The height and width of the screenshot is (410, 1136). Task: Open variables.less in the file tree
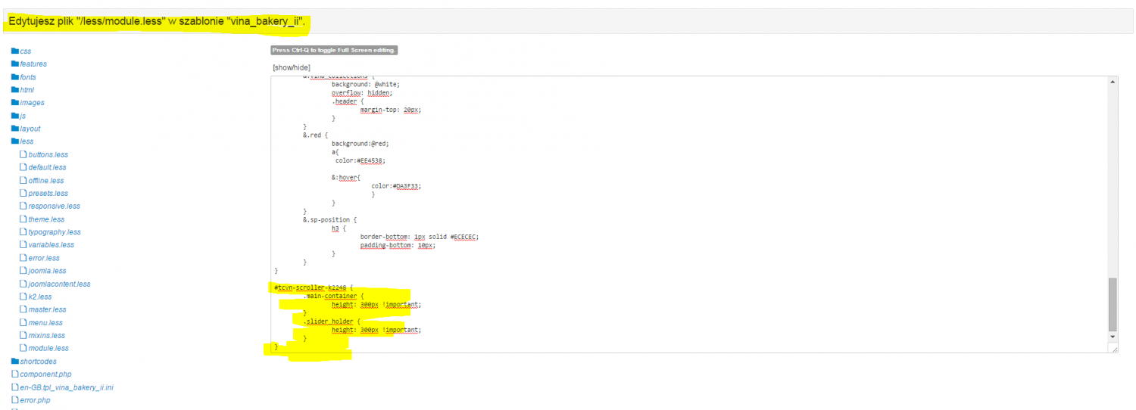(51, 245)
